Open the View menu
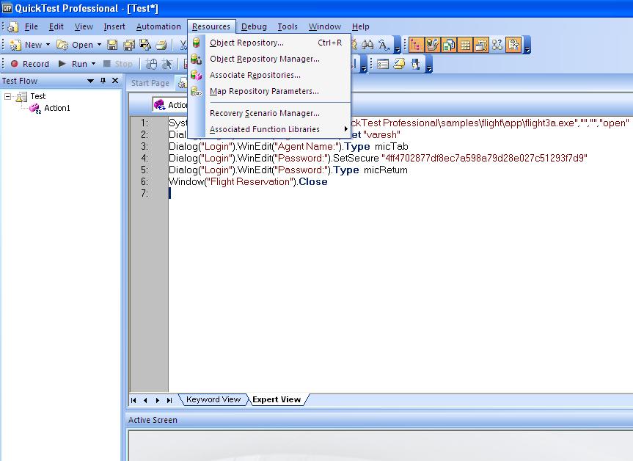 (x=84, y=26)
